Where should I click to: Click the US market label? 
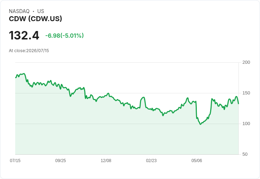point(41,11)
